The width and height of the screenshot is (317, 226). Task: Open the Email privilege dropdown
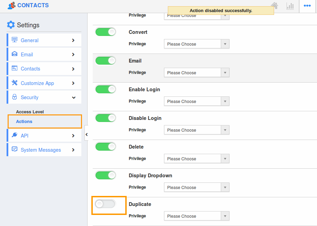point(196,73)
